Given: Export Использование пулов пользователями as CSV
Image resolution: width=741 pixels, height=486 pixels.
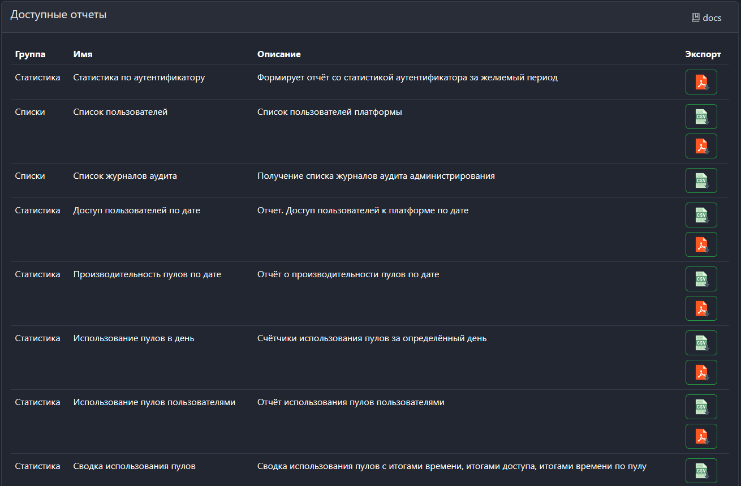Looking at the screenshot, I should tap(701, 407).
